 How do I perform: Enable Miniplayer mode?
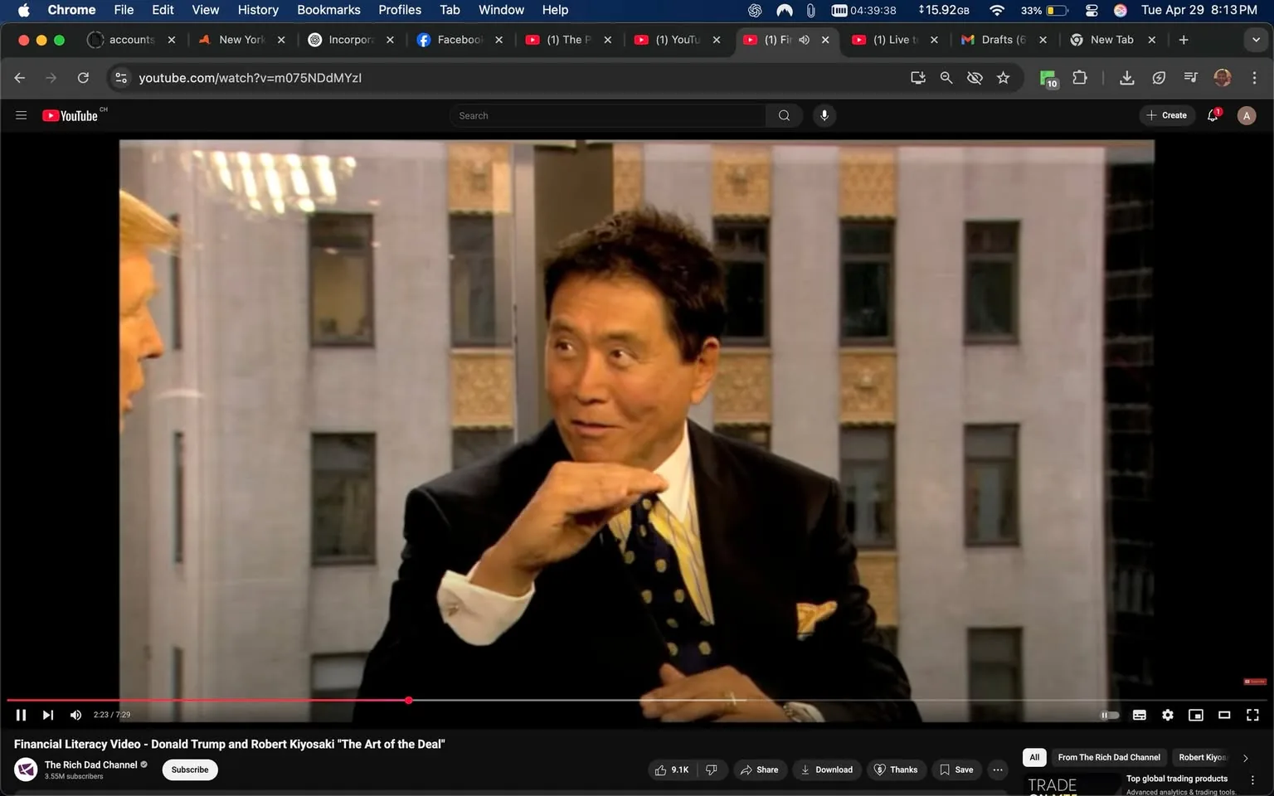point(1196,714)
